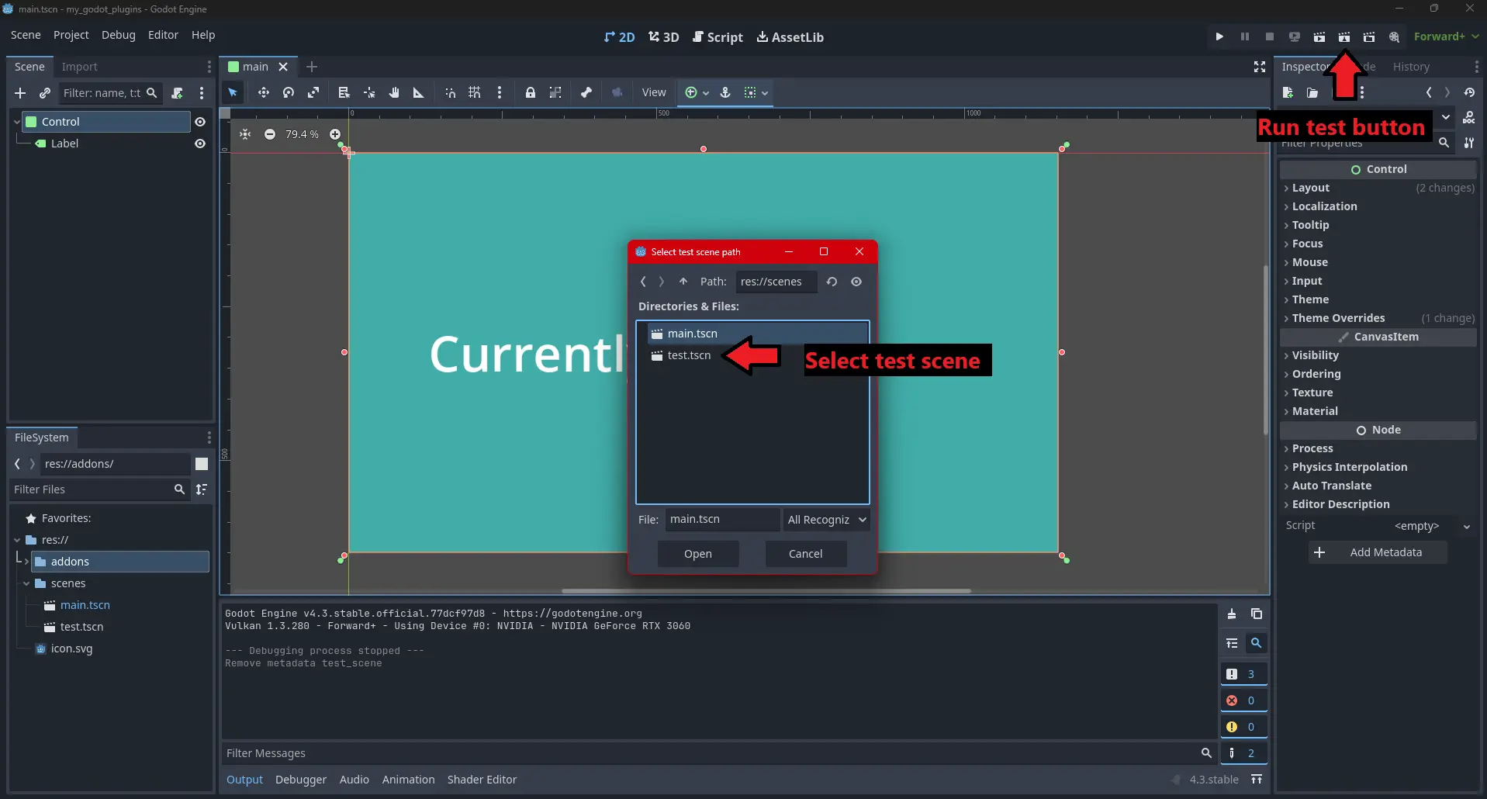This screenshot has height=799, width=1487.
Task: Toggle grid snapping
Action: 475,92
